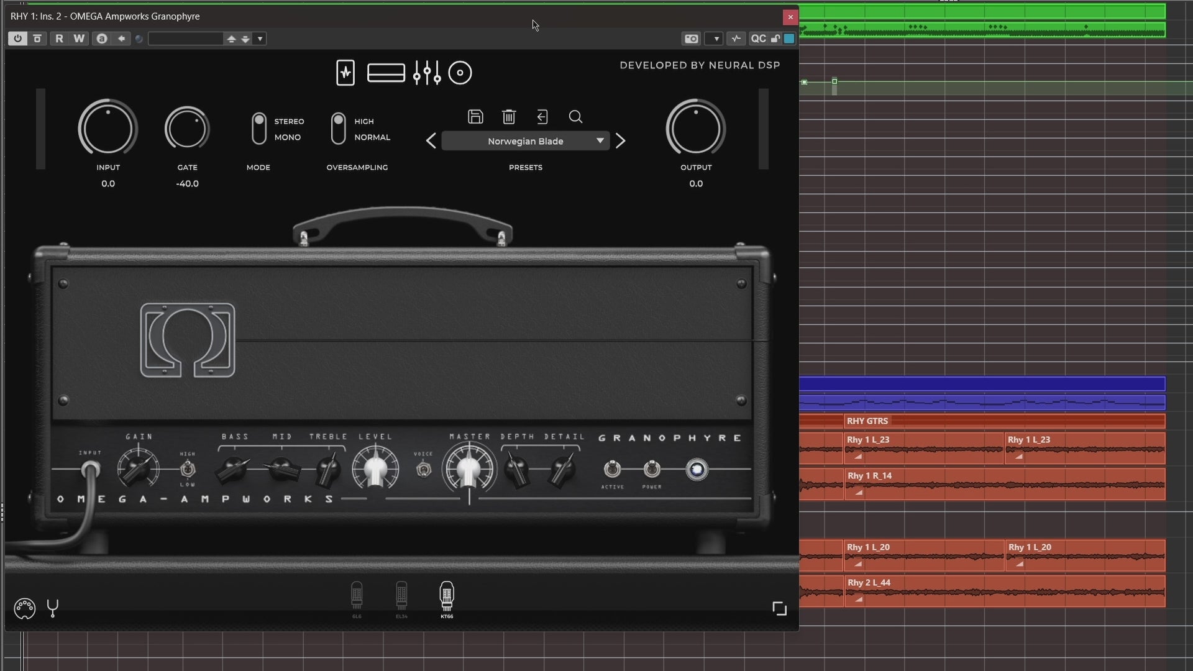Click the bypass-effect button next to power
Image resolution: width=1193 pixels, height=671 pixels.
coord(37,39)
